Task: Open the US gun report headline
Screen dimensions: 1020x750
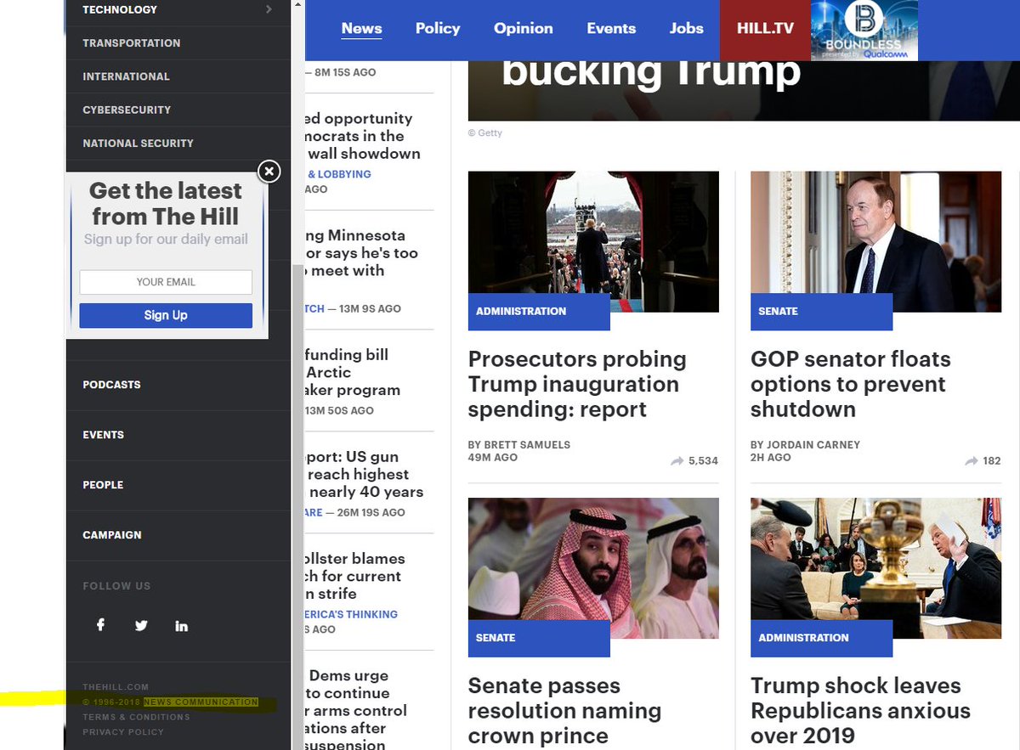Action: point(364,474)
